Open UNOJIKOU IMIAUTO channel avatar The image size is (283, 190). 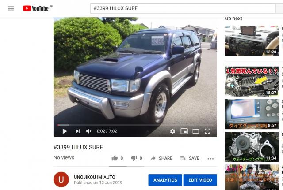(x=61, y=179)
